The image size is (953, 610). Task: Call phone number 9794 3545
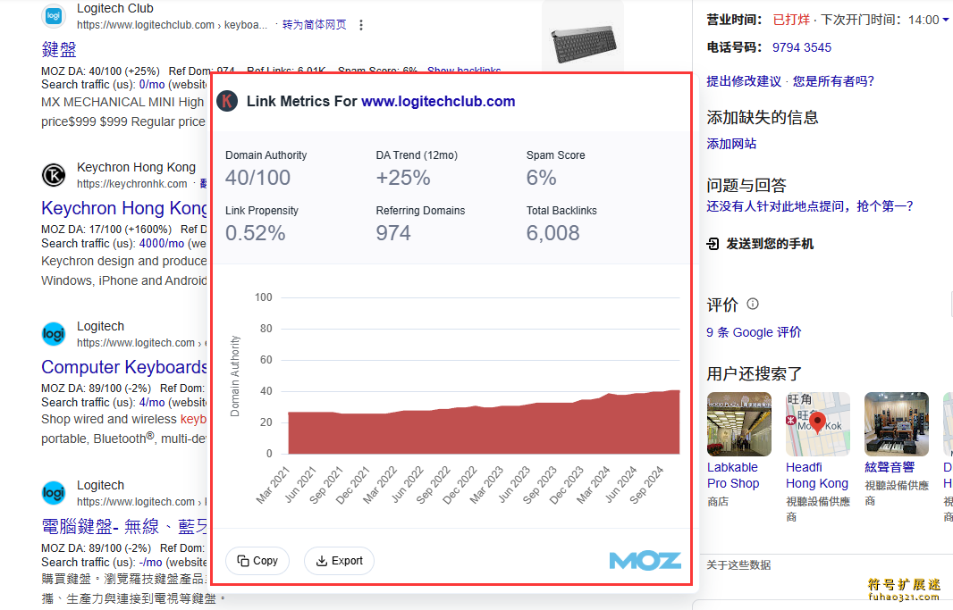(802, 47)
